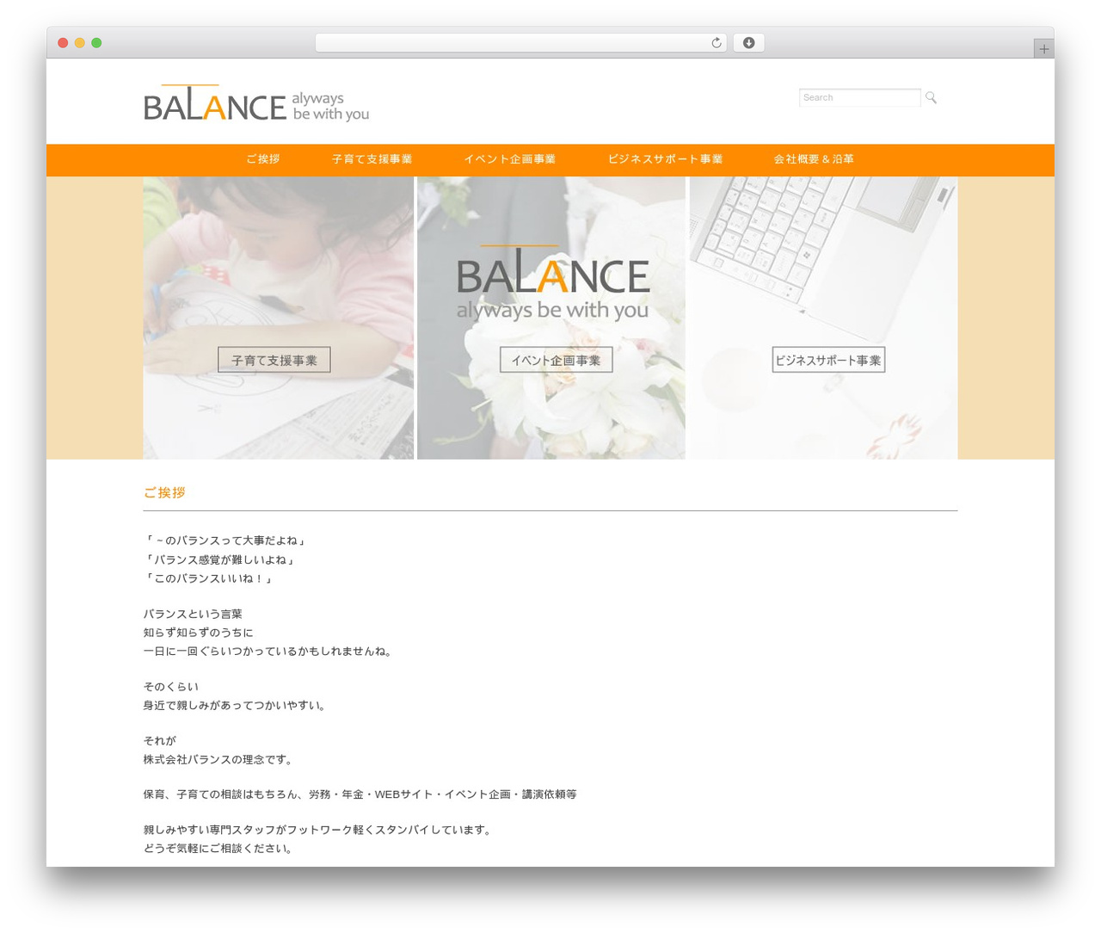Click the browser address bar
The width and height of the screenshot is (1101, 933).
pyautogui.click(x=521, y=43)
